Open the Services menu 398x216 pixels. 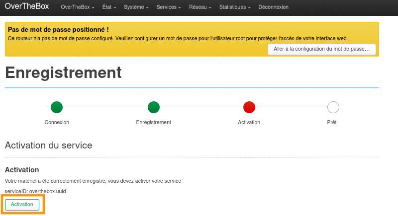click(x=168, y=7)
